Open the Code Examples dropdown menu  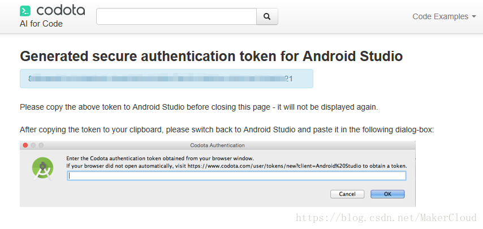pos(444,16)
